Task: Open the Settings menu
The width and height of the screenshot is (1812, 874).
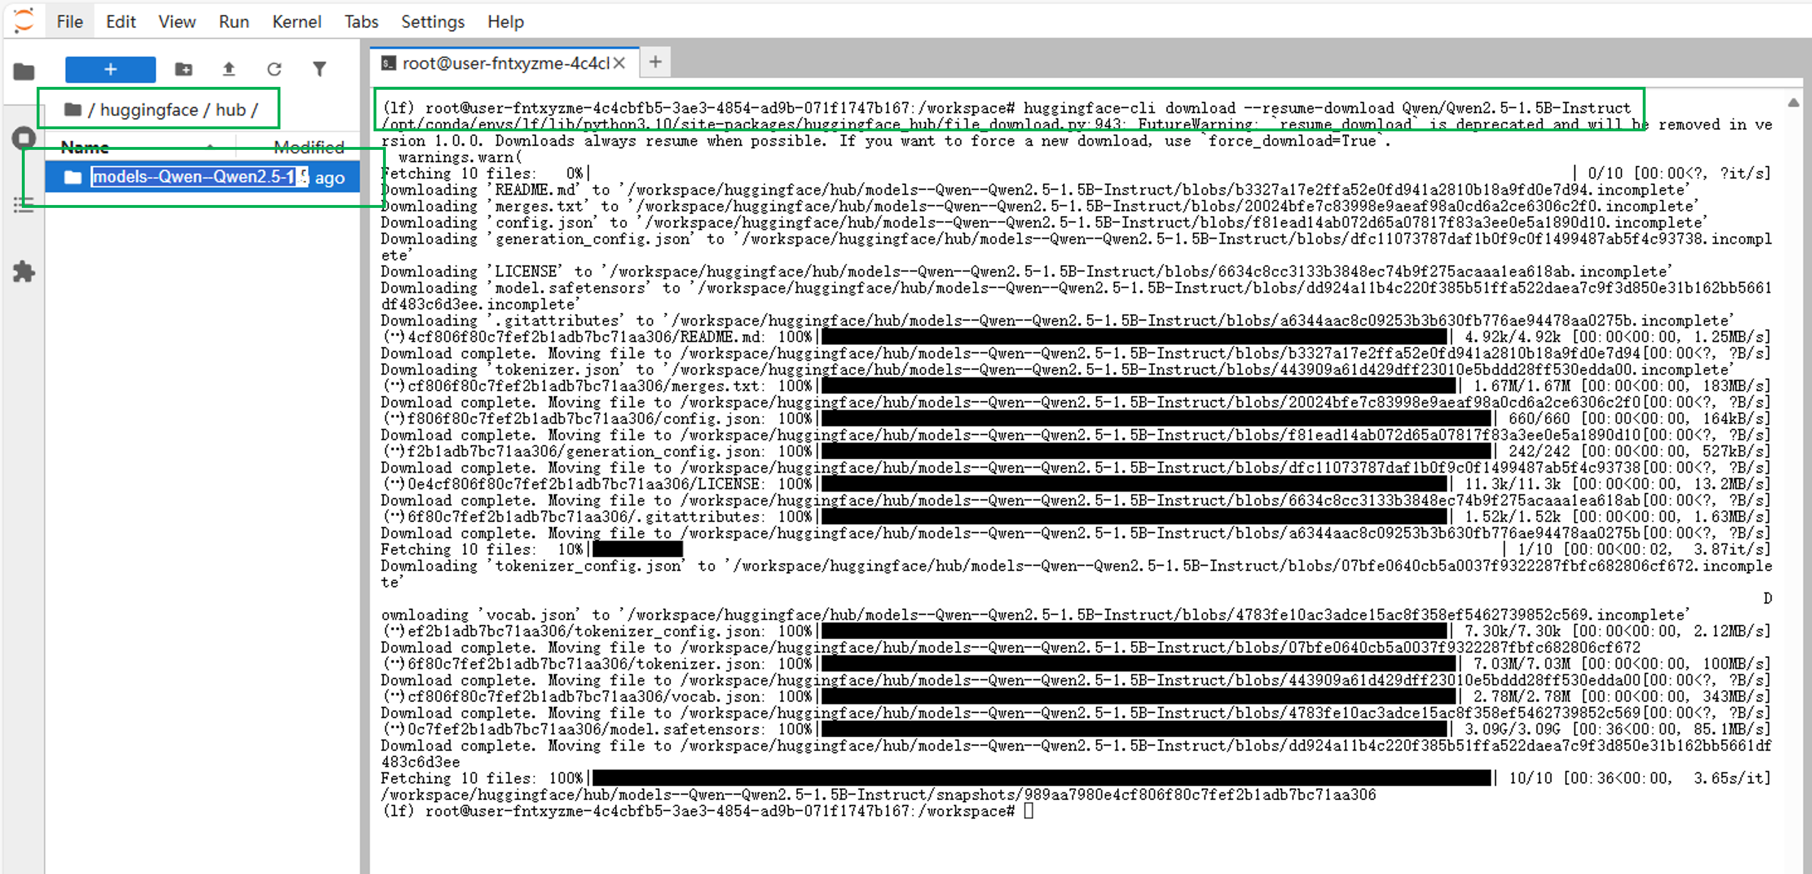Action: pos(432,22)
